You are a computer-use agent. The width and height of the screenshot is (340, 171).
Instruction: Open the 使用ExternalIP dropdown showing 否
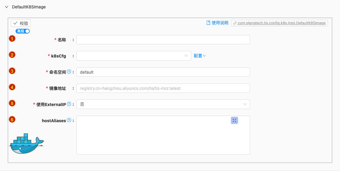[x=163, y=104]
